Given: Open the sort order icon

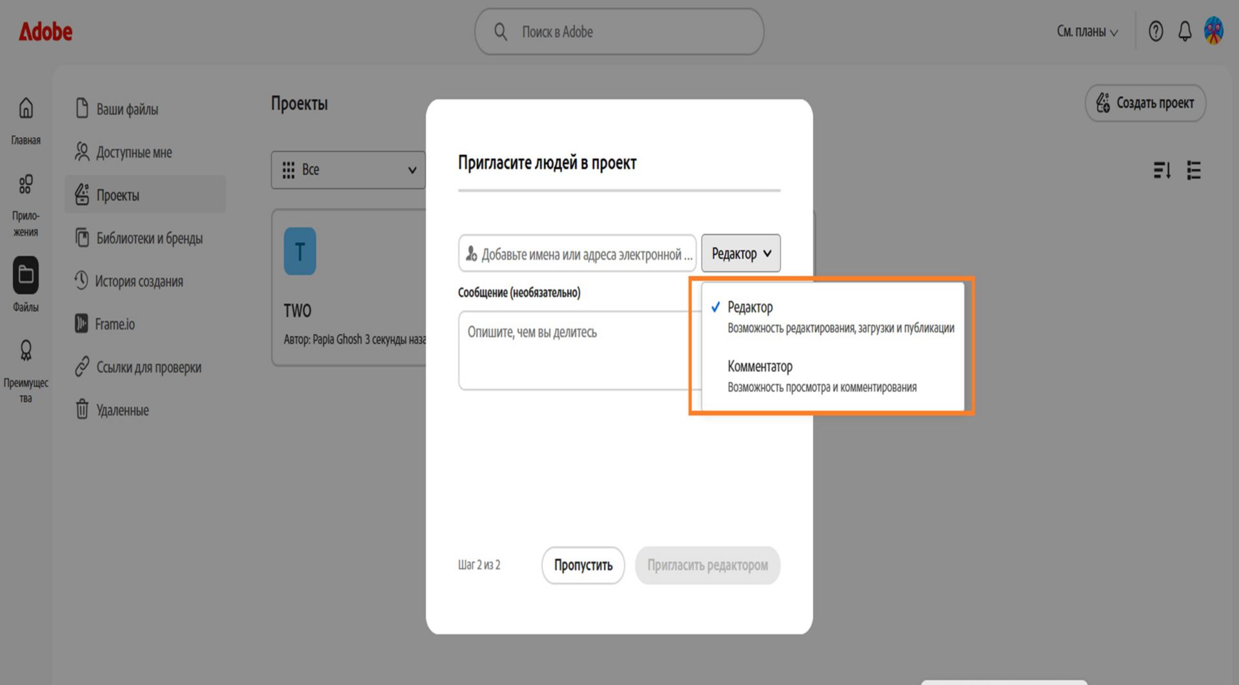Looking at the screenshot, I should point(1162,170).
